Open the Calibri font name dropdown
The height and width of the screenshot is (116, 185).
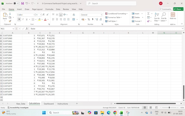(x=34, y=15)
